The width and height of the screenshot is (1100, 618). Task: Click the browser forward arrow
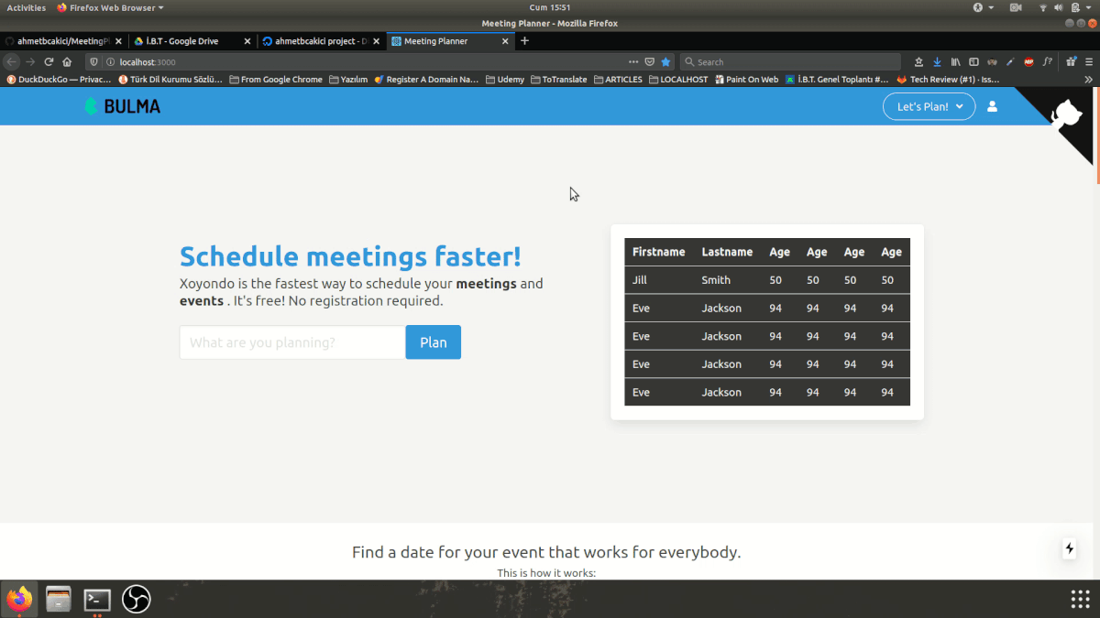[x=30, y=61]
